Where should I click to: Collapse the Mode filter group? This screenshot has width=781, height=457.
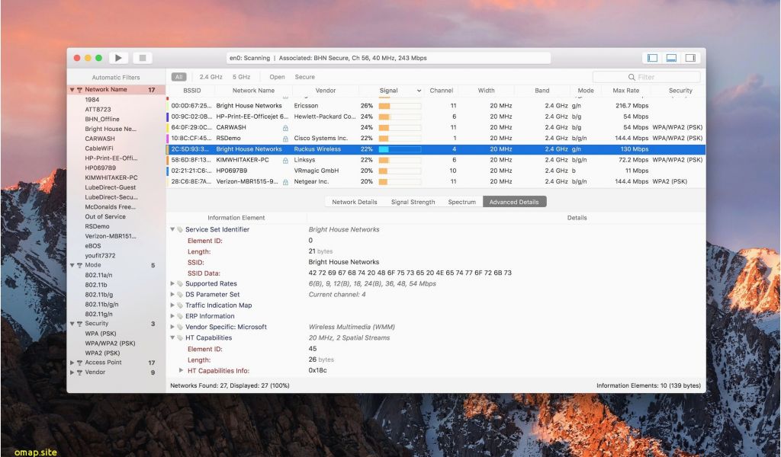[72, 266]
